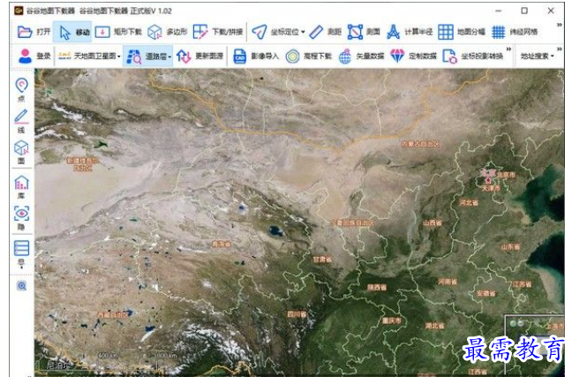This screenshot has height=377, width=572.
Task: Open 定制数据 custom data diamond icon
Action: point(397,57)
